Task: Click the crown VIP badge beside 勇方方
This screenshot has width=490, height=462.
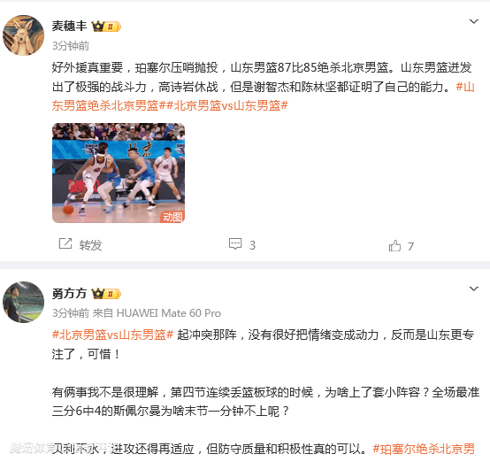Action: (106, 294)
